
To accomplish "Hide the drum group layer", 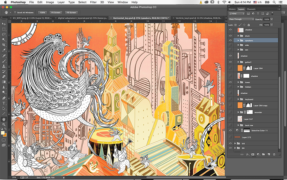I will [x=231, y=36].
